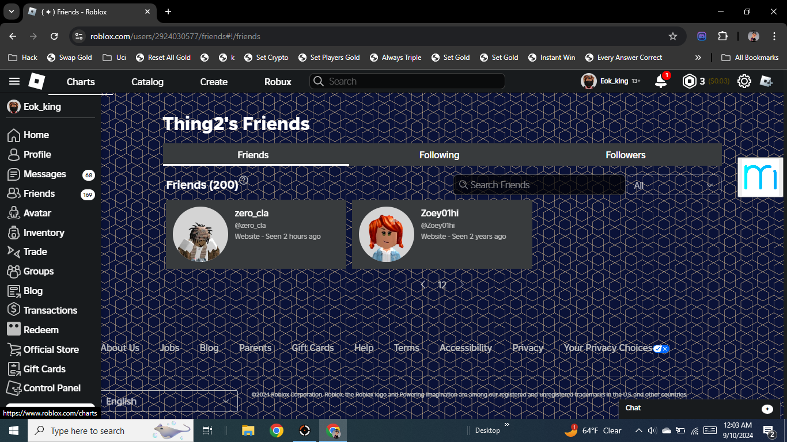Open Catalog in the top navigation
This screenshot has height=442, width=787.
(147, 82)
